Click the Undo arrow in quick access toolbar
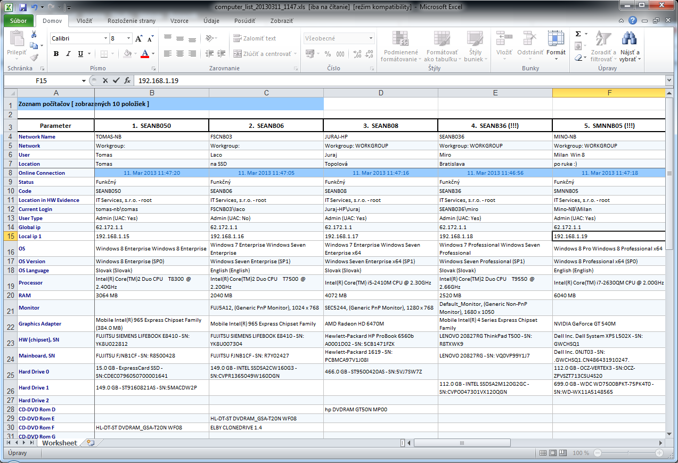The width and height of the screenshot is (678, 463). pyautogui.click(x=35, y=8)
